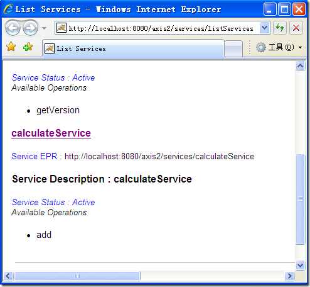Click the vertical scrollbar down arrow
The width and height of the screenshot is (310, 287).
(300, 266)
